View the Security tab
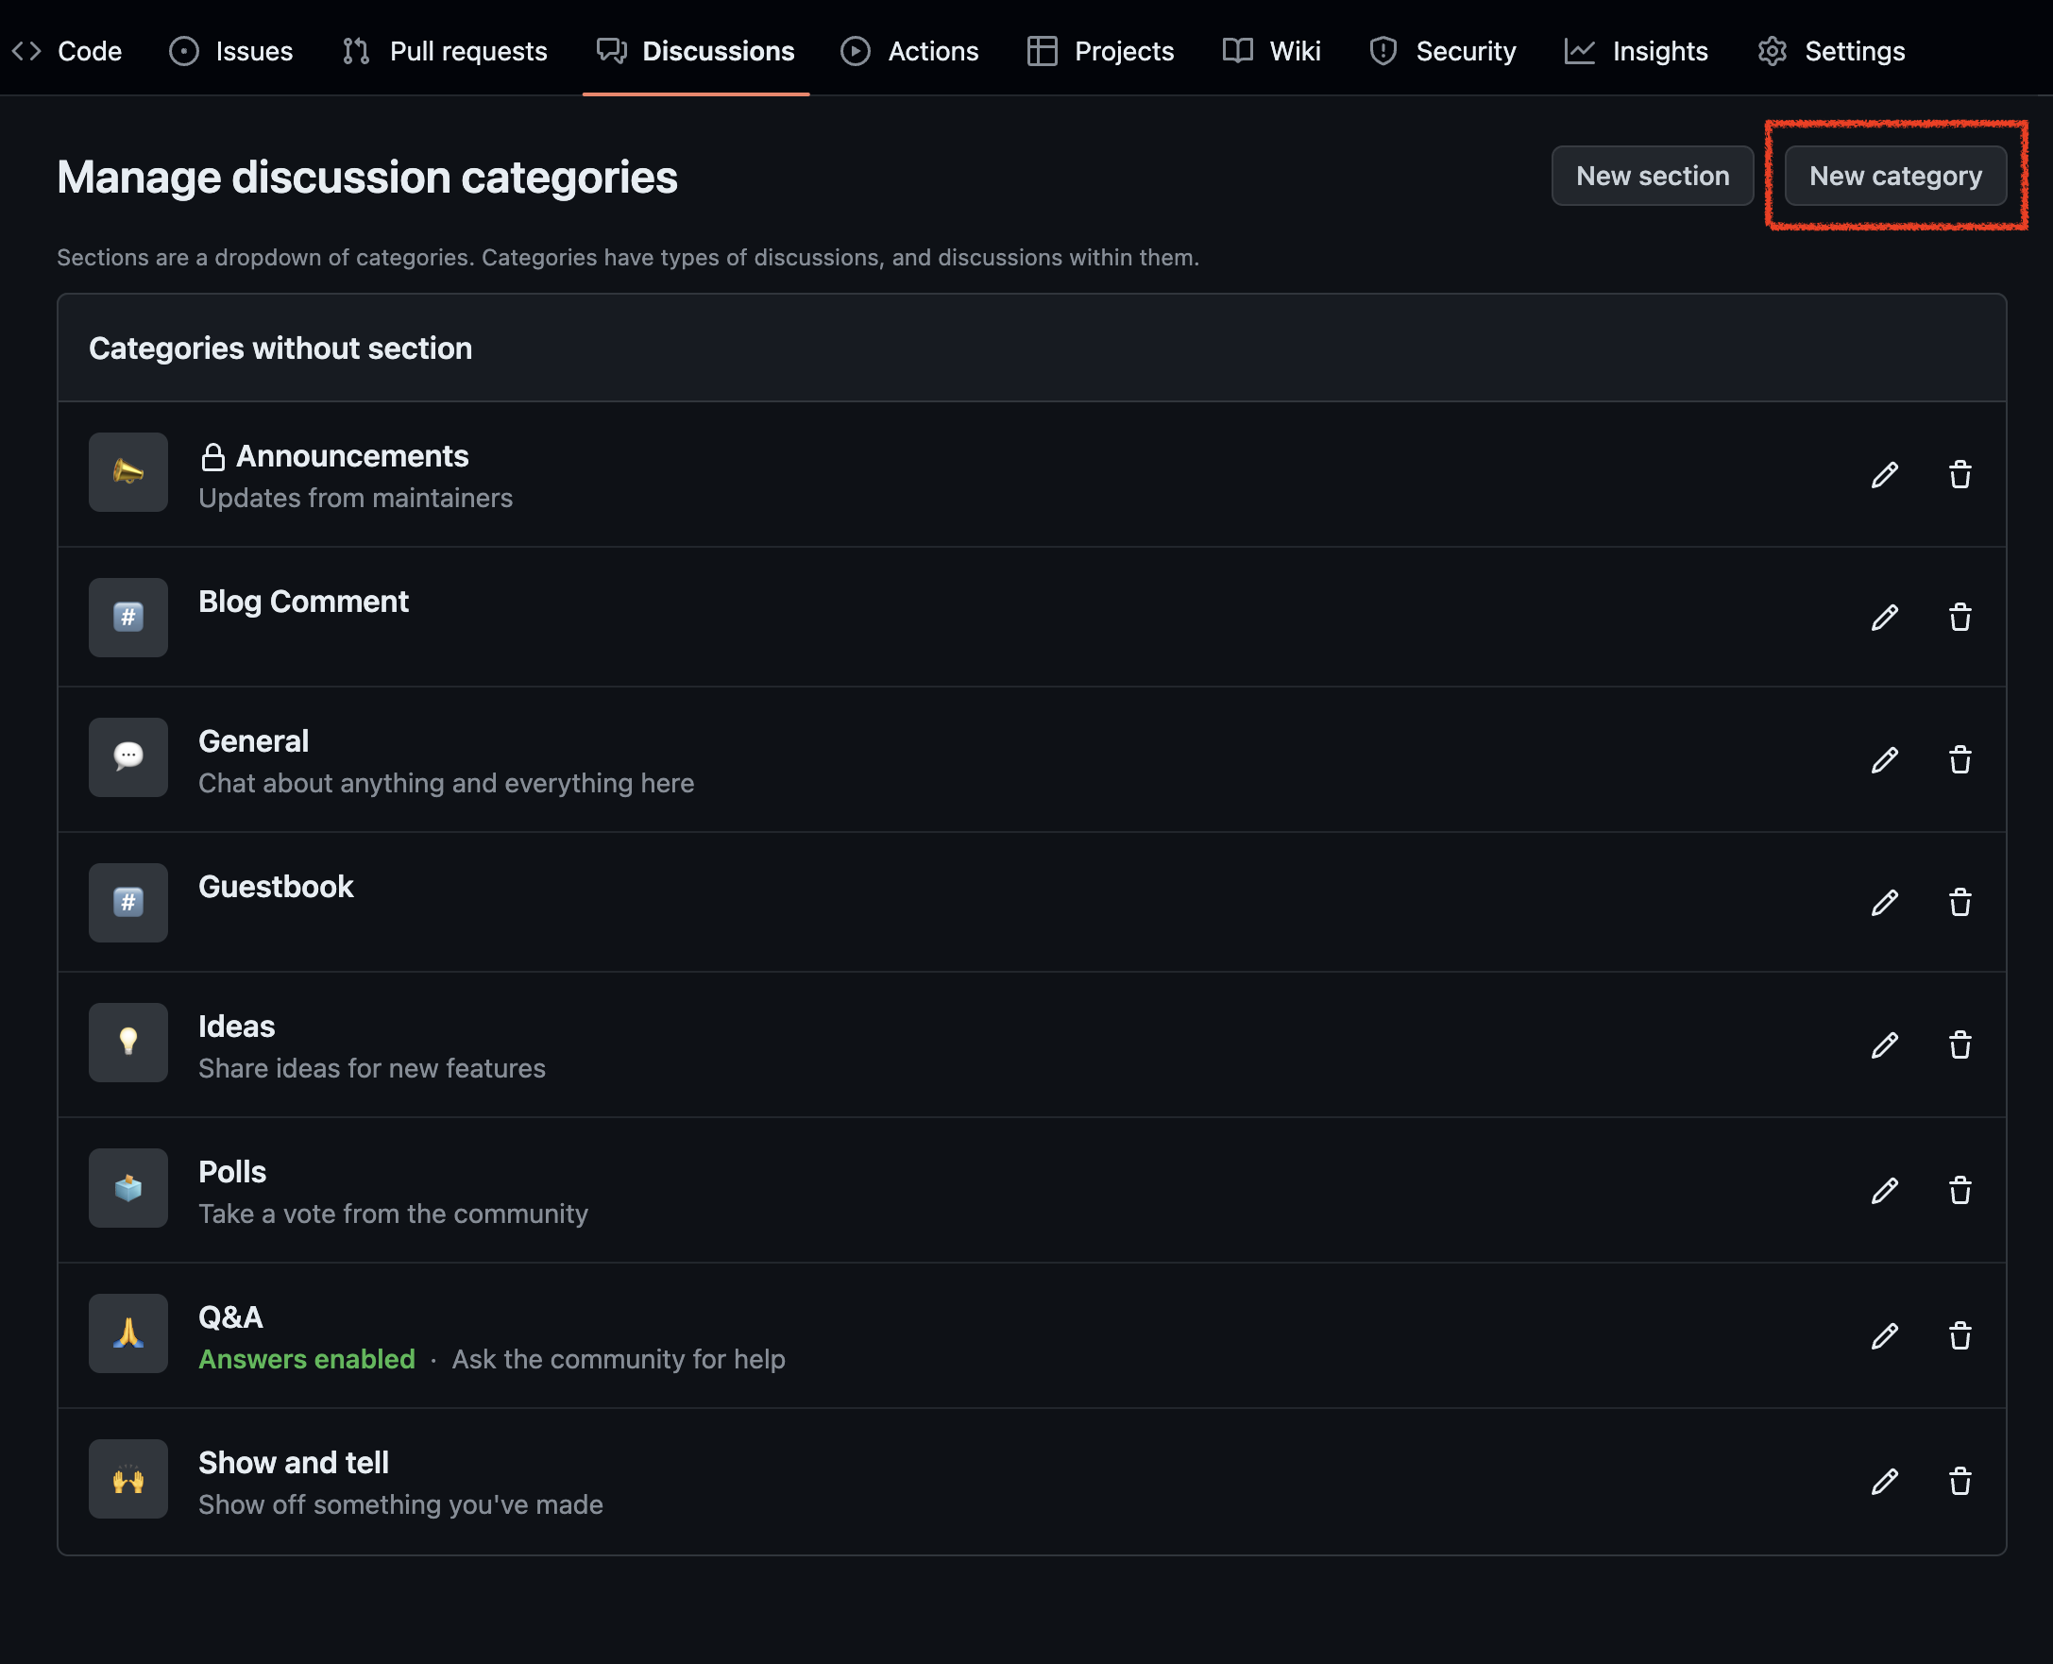 1442,51
